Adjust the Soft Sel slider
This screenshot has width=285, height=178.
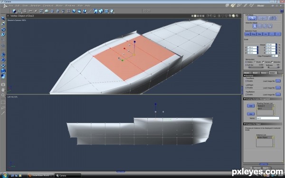tap(256, 67)
